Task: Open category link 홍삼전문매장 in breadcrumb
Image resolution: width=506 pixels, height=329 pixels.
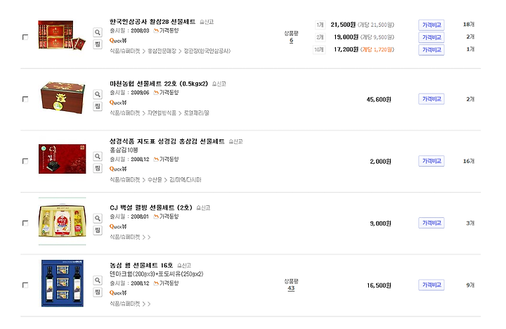Action: (x=162, y=51)
